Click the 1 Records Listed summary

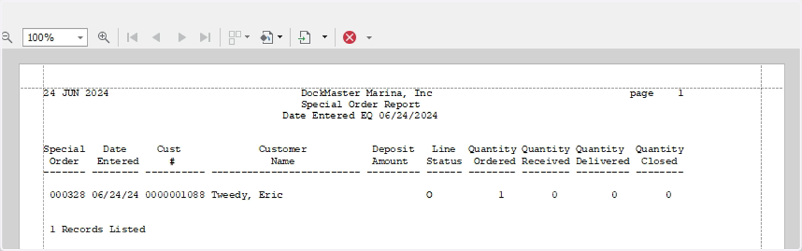pos(98,229)
